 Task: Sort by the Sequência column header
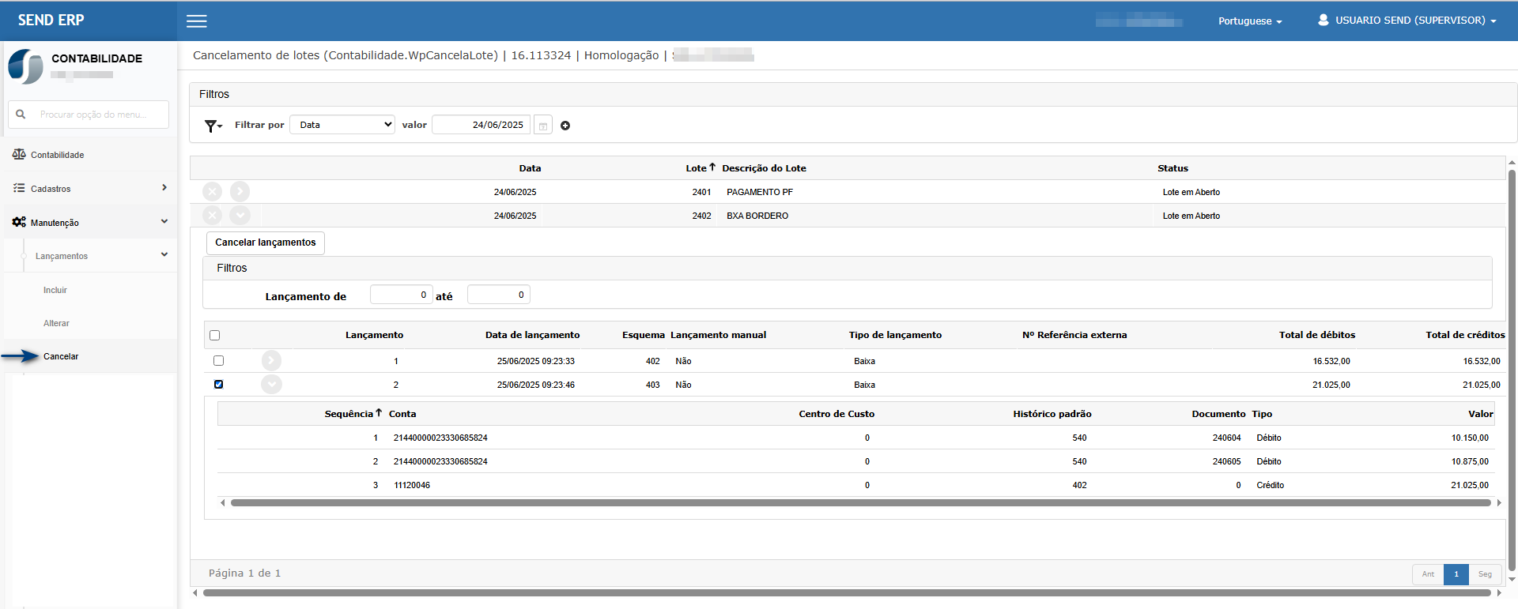point(353,414)
